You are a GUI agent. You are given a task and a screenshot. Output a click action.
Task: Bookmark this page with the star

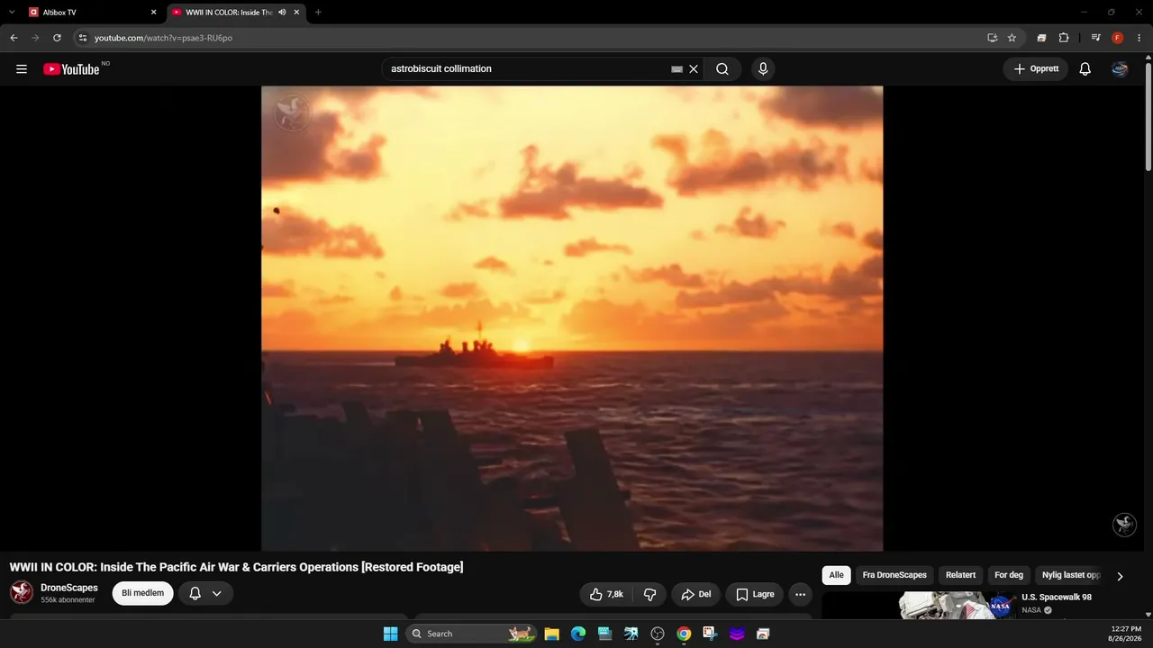click(1012, 38)
